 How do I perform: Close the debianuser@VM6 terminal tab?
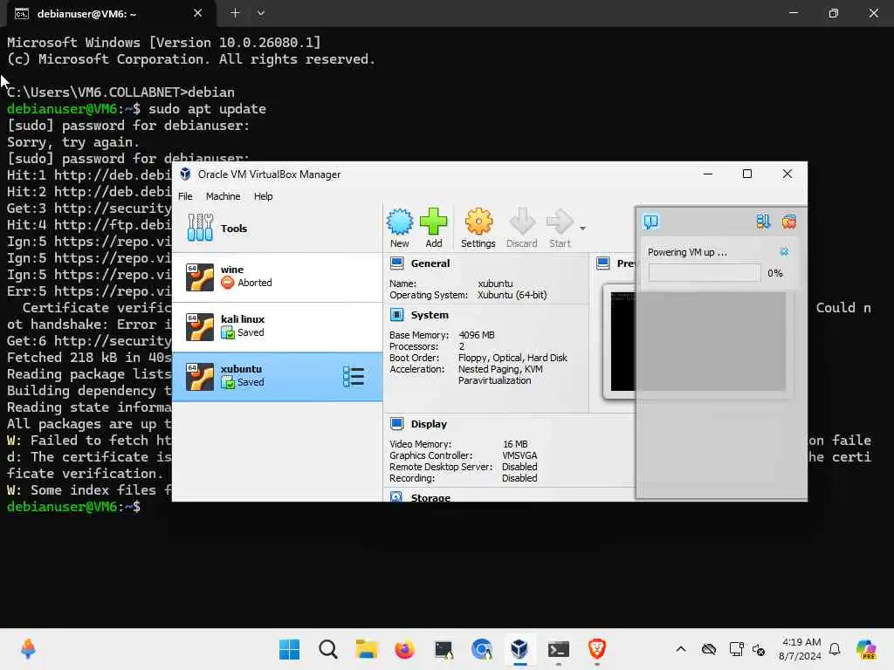point(197,13)
